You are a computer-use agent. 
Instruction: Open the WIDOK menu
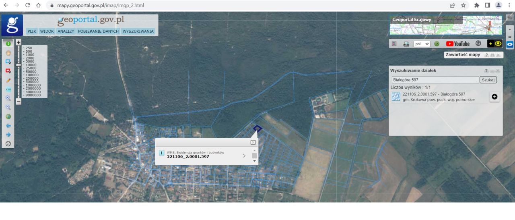(x=47, y=31)
